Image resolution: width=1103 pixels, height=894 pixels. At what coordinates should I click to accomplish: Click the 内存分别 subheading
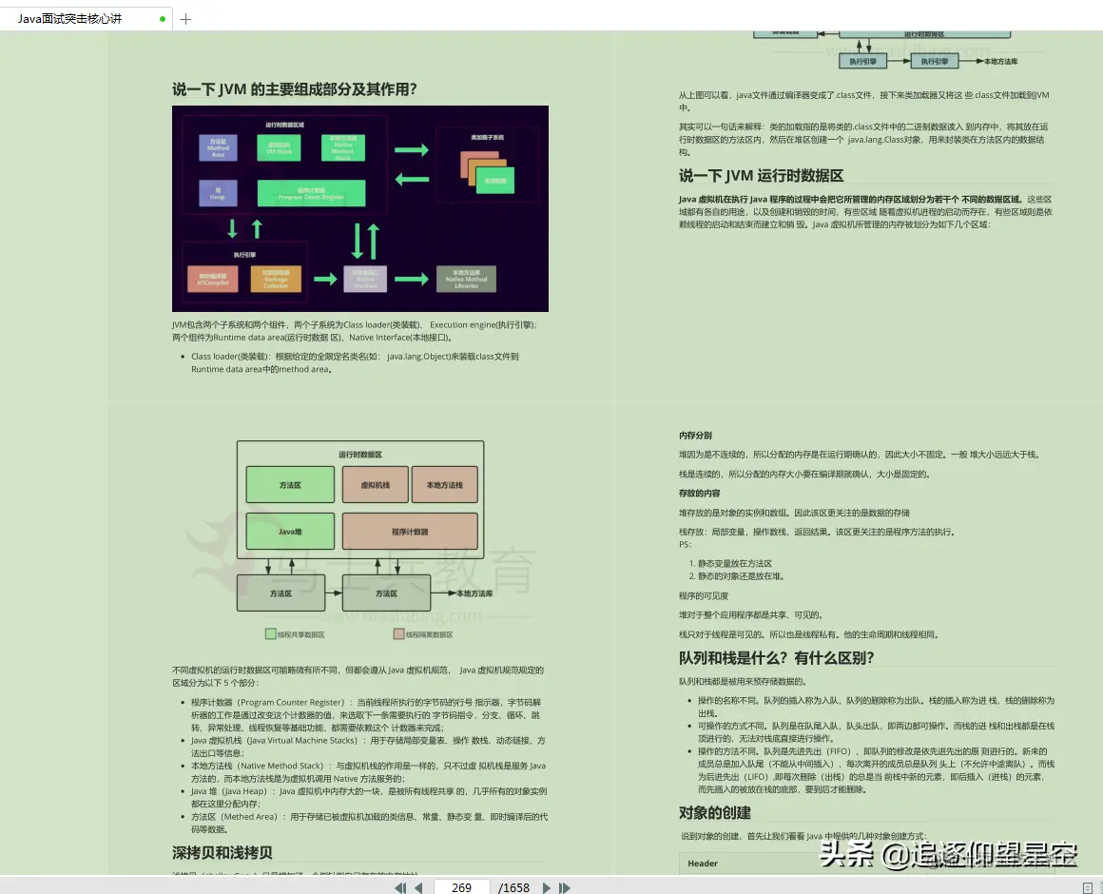(695, 436)
